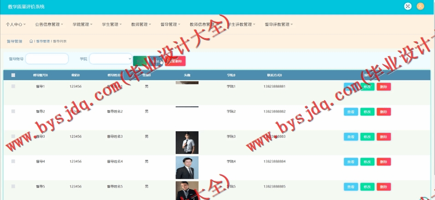
Task: Click the 学院1 cell
Action: click(231, 87)
